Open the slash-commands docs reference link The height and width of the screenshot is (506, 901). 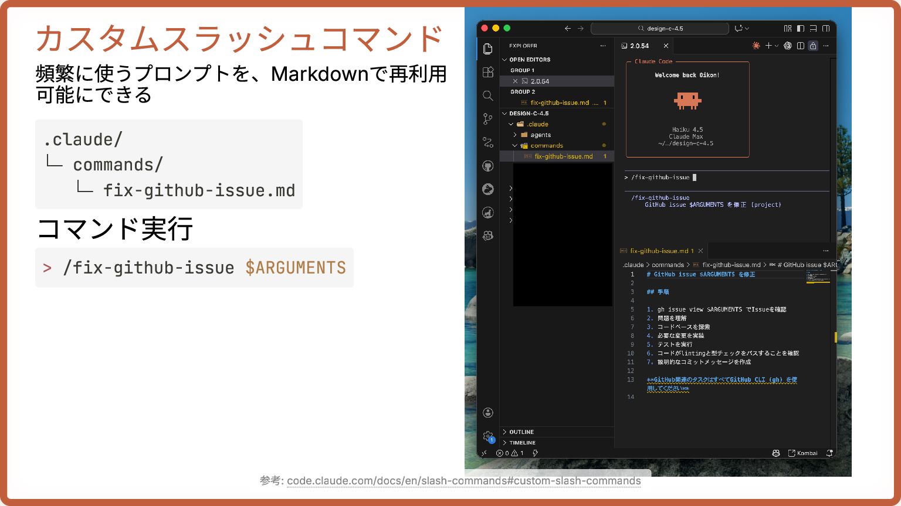[464, 481]
